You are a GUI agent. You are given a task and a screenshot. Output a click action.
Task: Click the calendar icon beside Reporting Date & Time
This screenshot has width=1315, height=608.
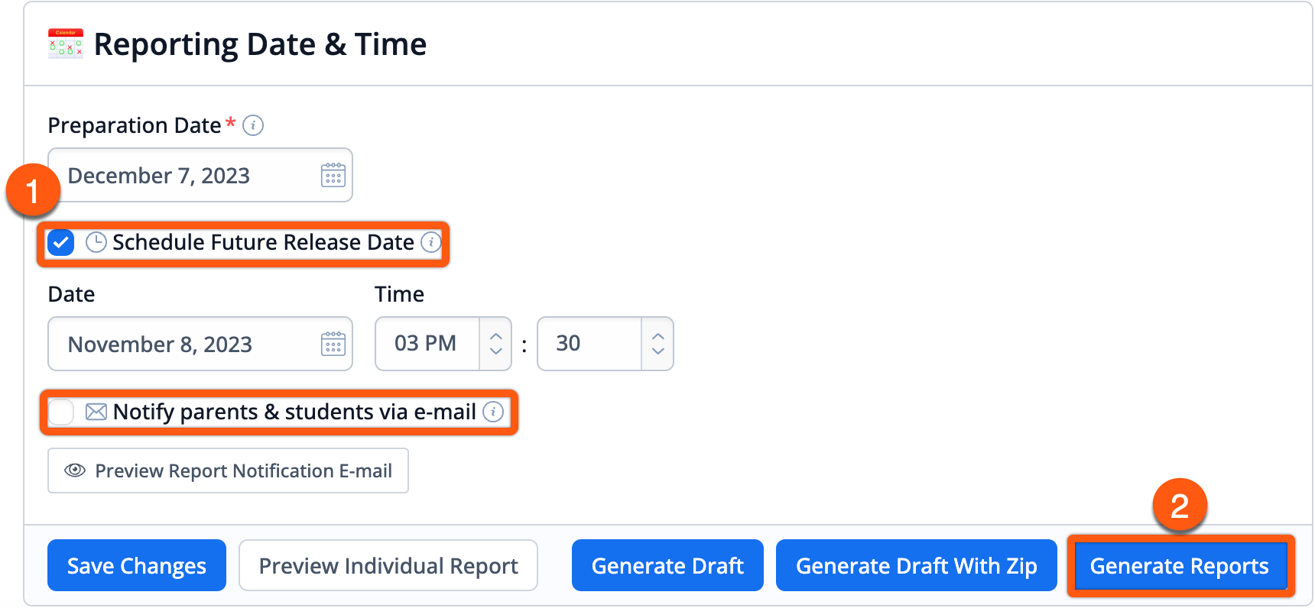point(66,44)
